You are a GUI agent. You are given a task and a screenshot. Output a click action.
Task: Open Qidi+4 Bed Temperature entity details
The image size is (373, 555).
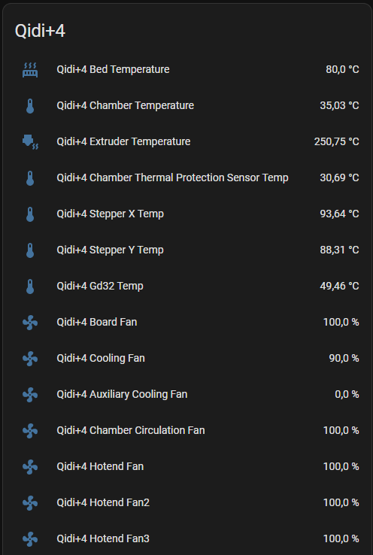coord(113,69)
